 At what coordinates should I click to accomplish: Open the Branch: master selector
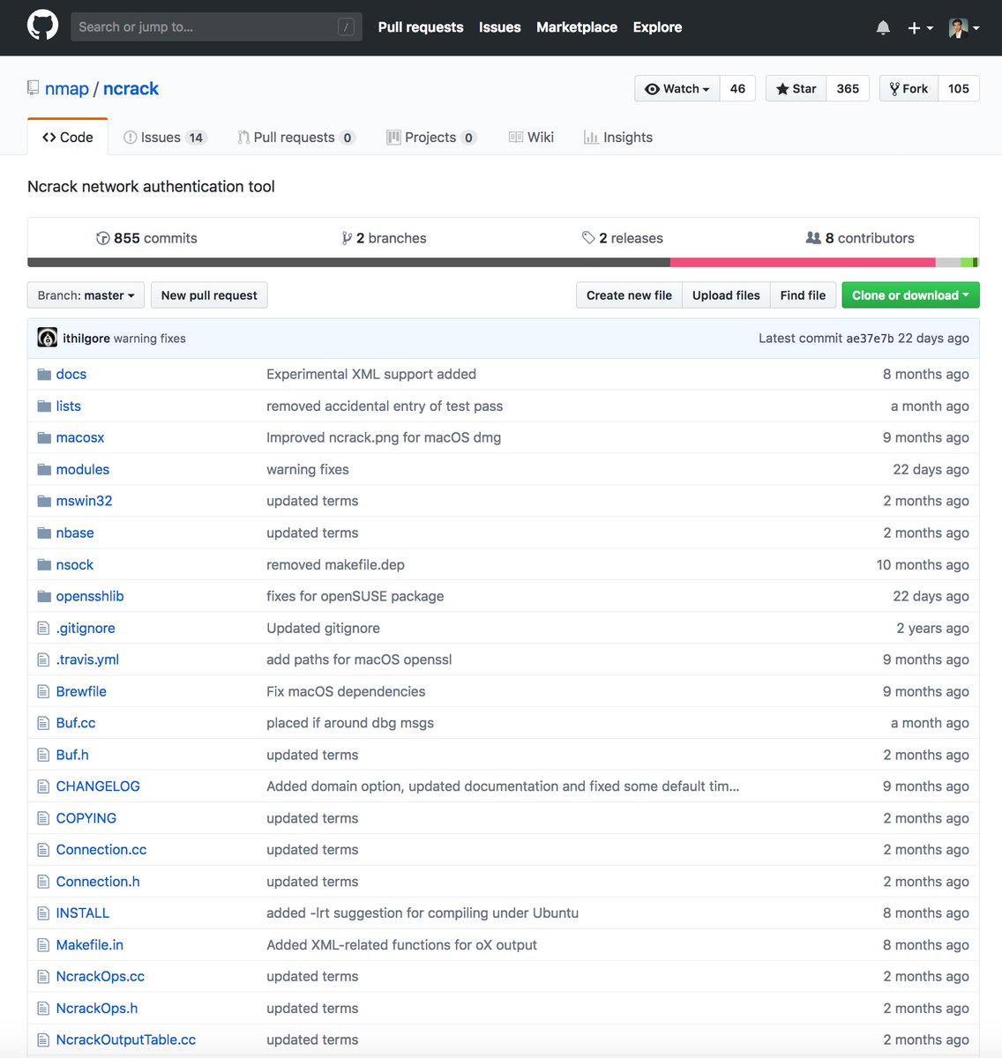point(86,295)
